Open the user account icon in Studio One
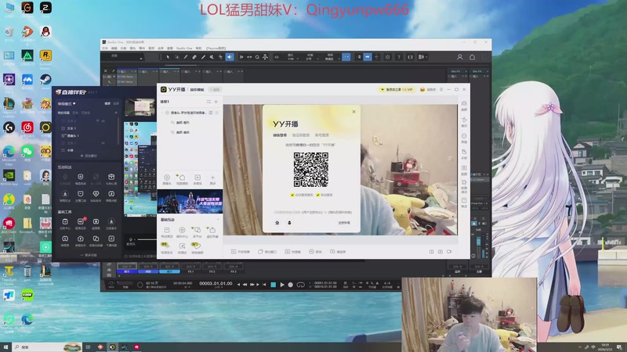The image size is (627, 352). tap(460, 57)
